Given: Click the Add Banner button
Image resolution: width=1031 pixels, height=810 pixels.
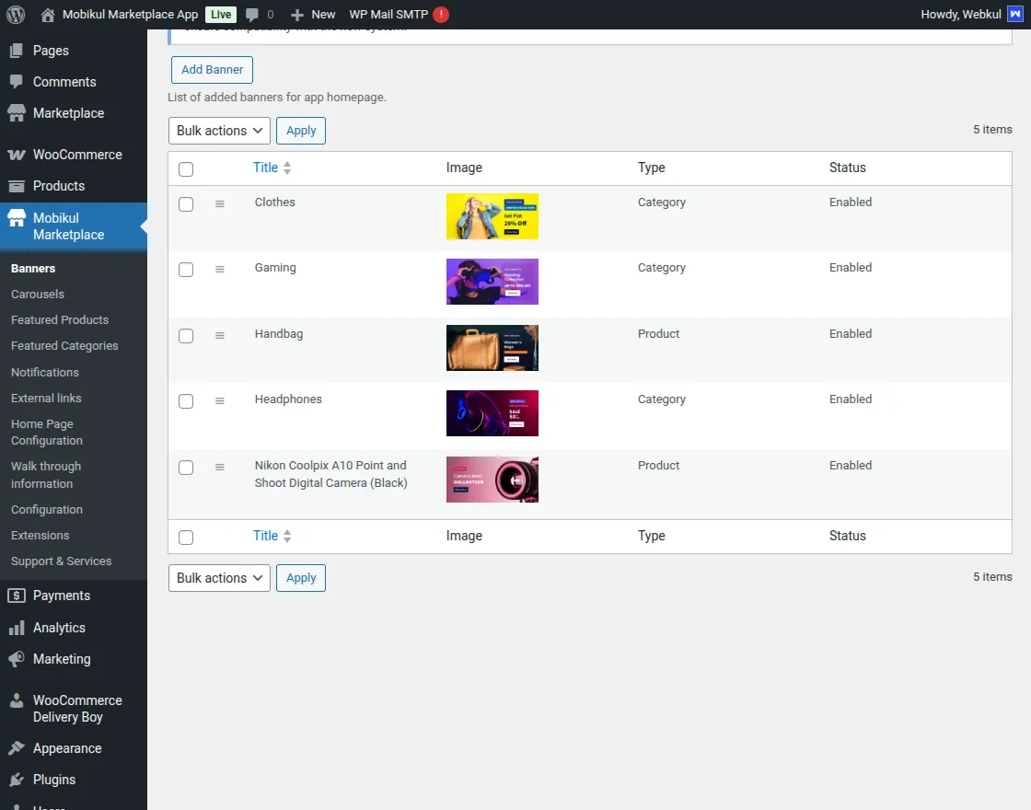Looking at the screenshot, I should coord(212,69).
